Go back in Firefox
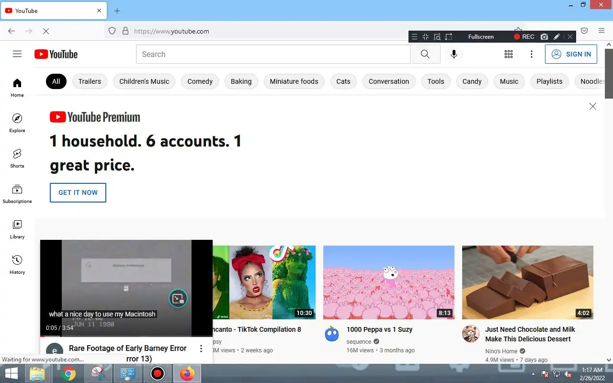613x383 pixels. 12,31
